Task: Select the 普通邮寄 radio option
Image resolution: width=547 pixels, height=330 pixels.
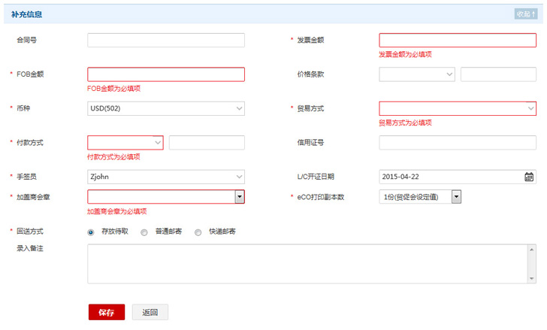Action: (144, 232)
